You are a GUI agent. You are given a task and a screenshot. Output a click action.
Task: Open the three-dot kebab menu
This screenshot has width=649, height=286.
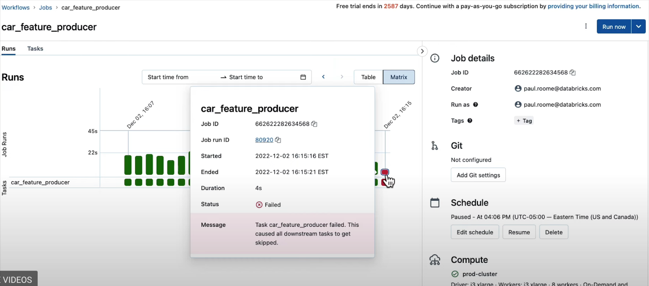click(586, 26)
